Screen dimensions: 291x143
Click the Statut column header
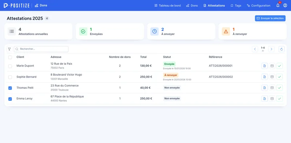[167, 57]
